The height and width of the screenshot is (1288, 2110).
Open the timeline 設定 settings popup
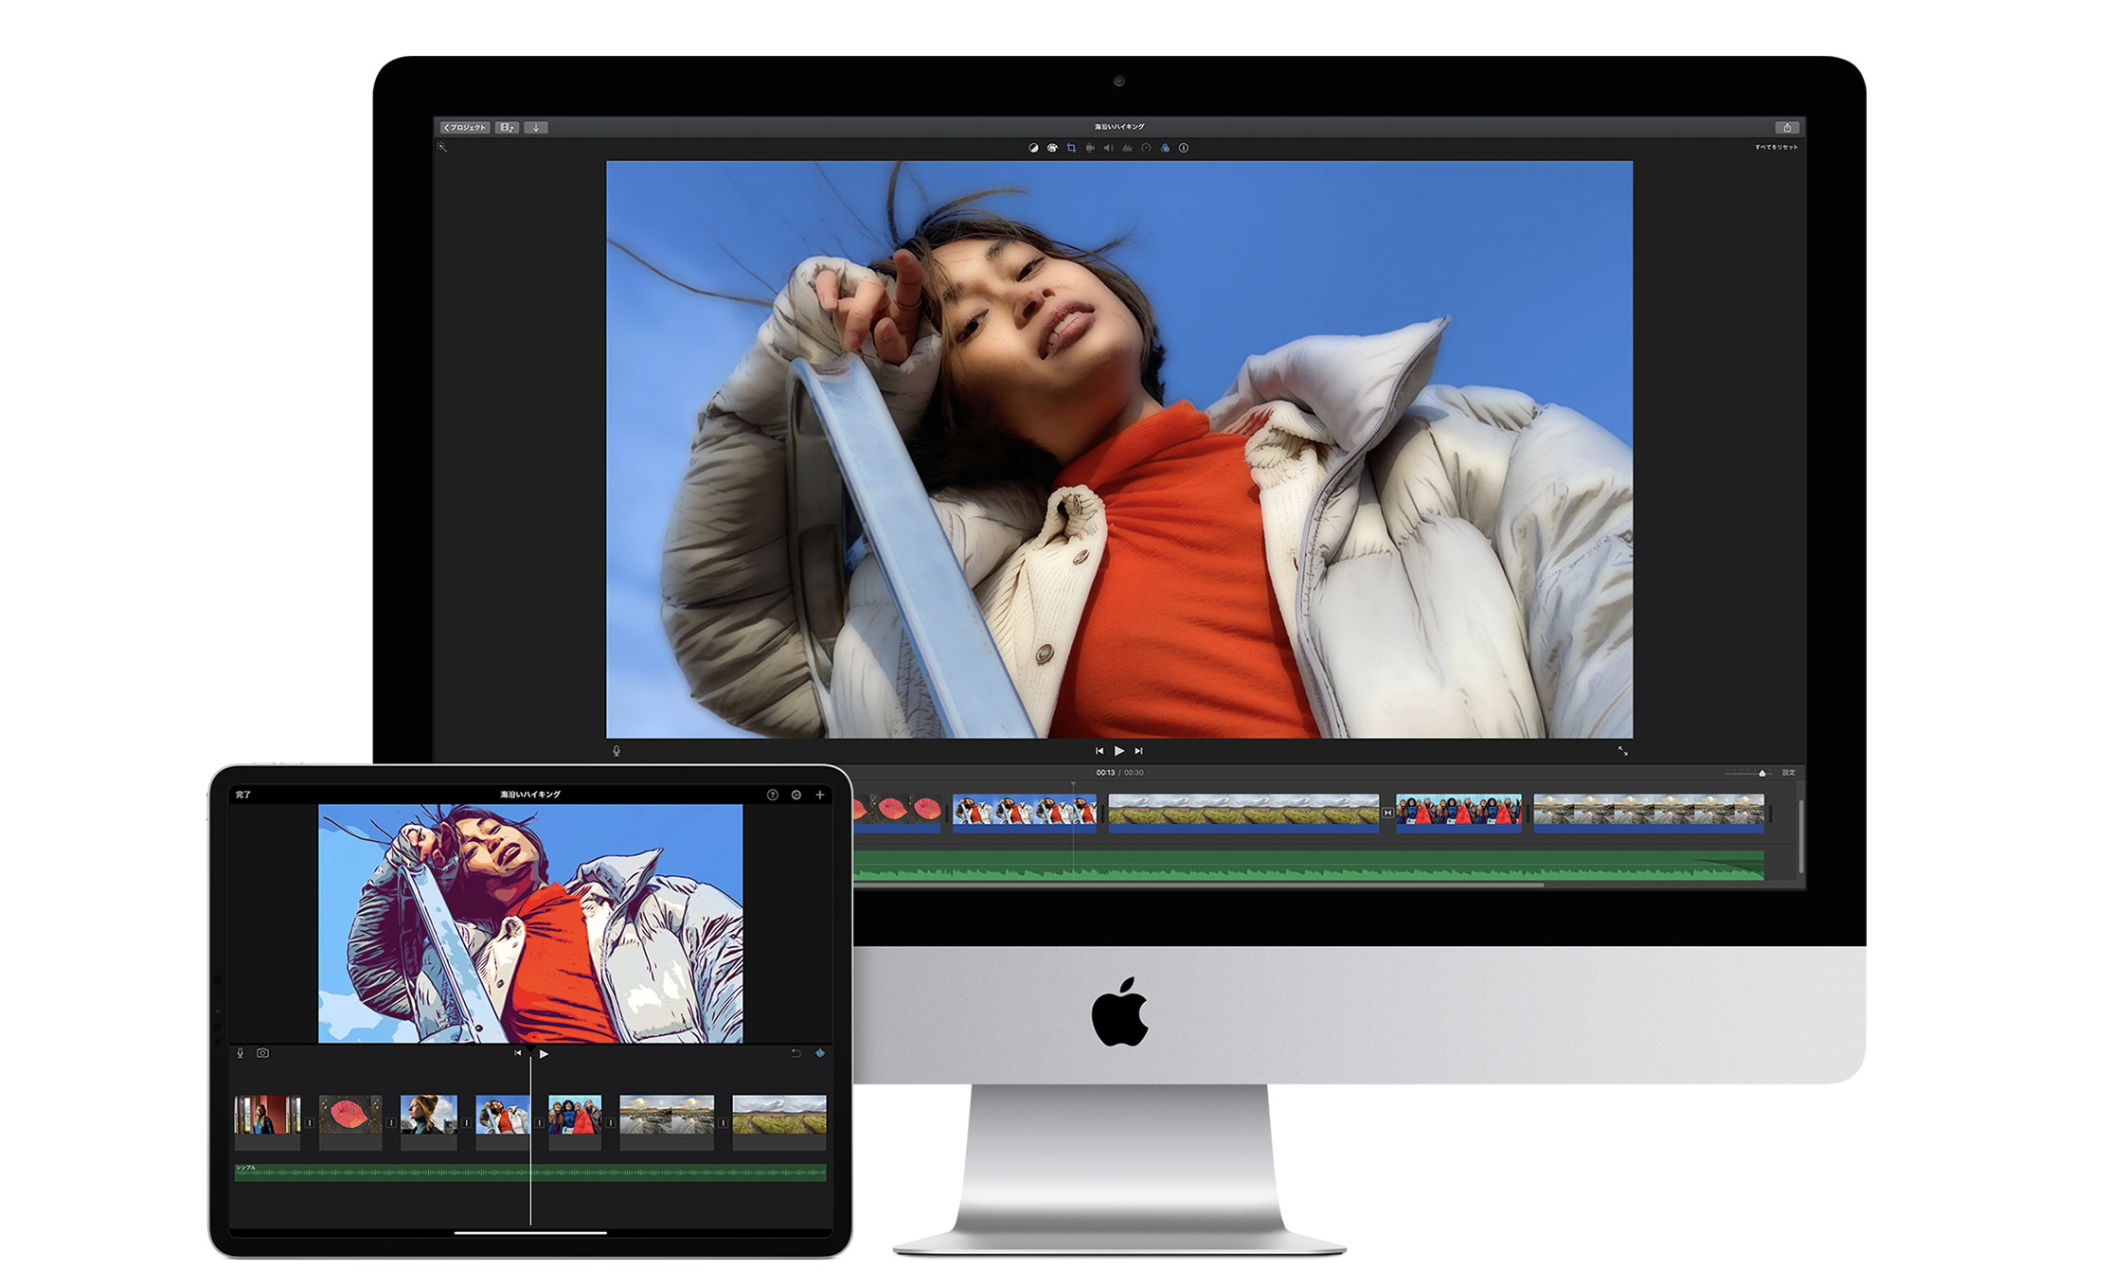pos(1788,773)
